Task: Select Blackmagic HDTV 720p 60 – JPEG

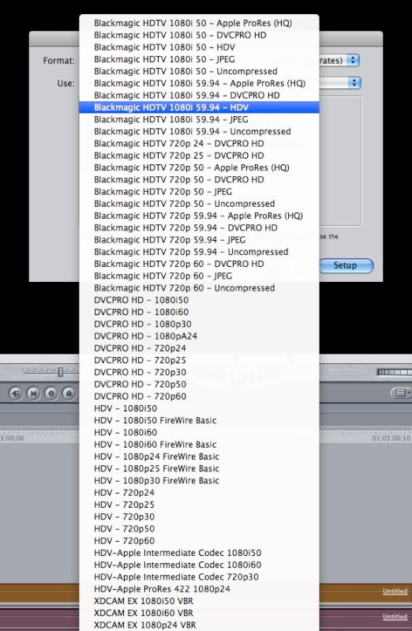Action: 199,276
